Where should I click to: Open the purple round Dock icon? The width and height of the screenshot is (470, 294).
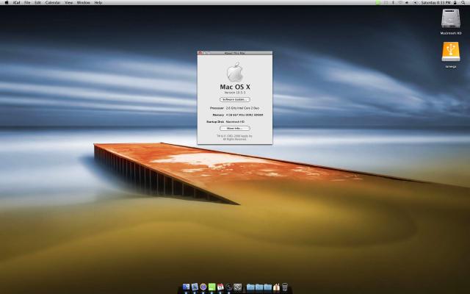[x=203, y=287]
